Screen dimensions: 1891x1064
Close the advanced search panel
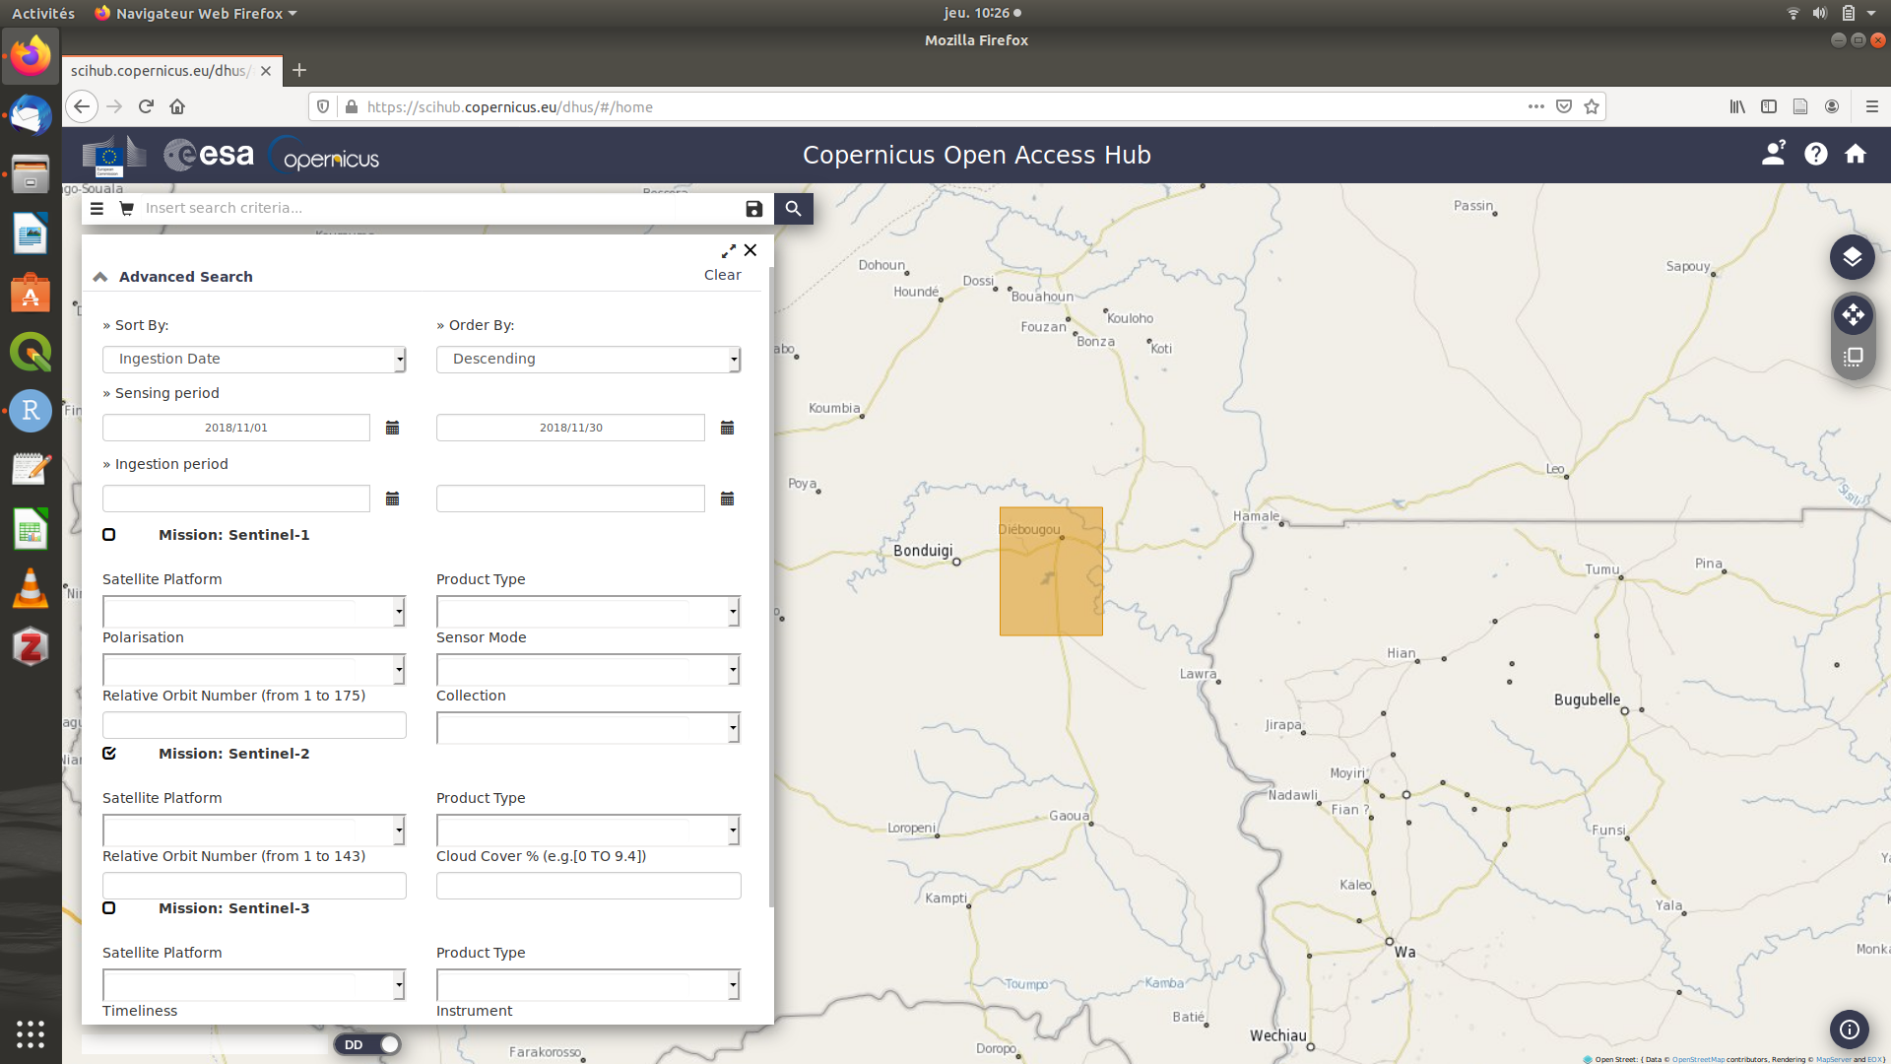(750, 250)
